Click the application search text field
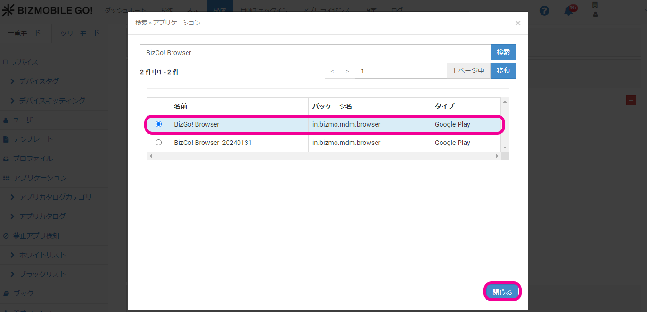The image size is (647, 312). (x=315, y=52)
